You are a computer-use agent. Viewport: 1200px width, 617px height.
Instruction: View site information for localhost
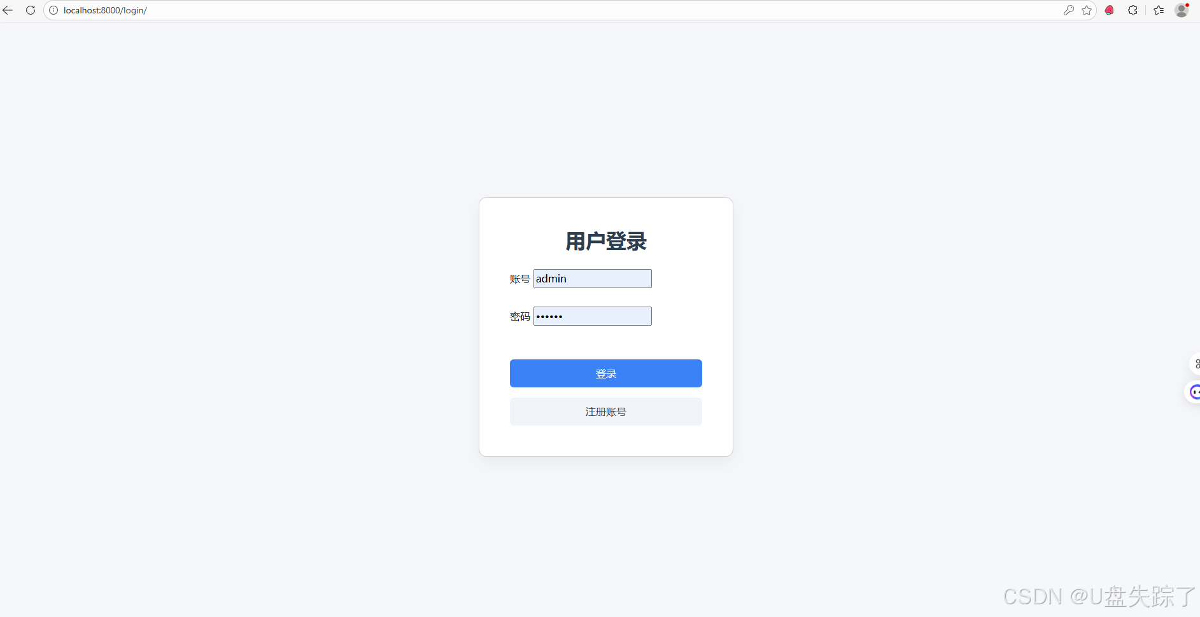53,10
